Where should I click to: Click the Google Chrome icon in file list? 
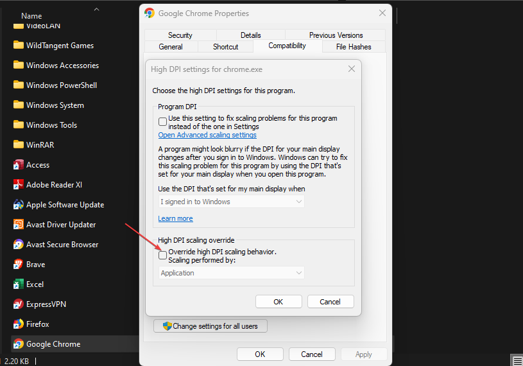coord(19,344)
